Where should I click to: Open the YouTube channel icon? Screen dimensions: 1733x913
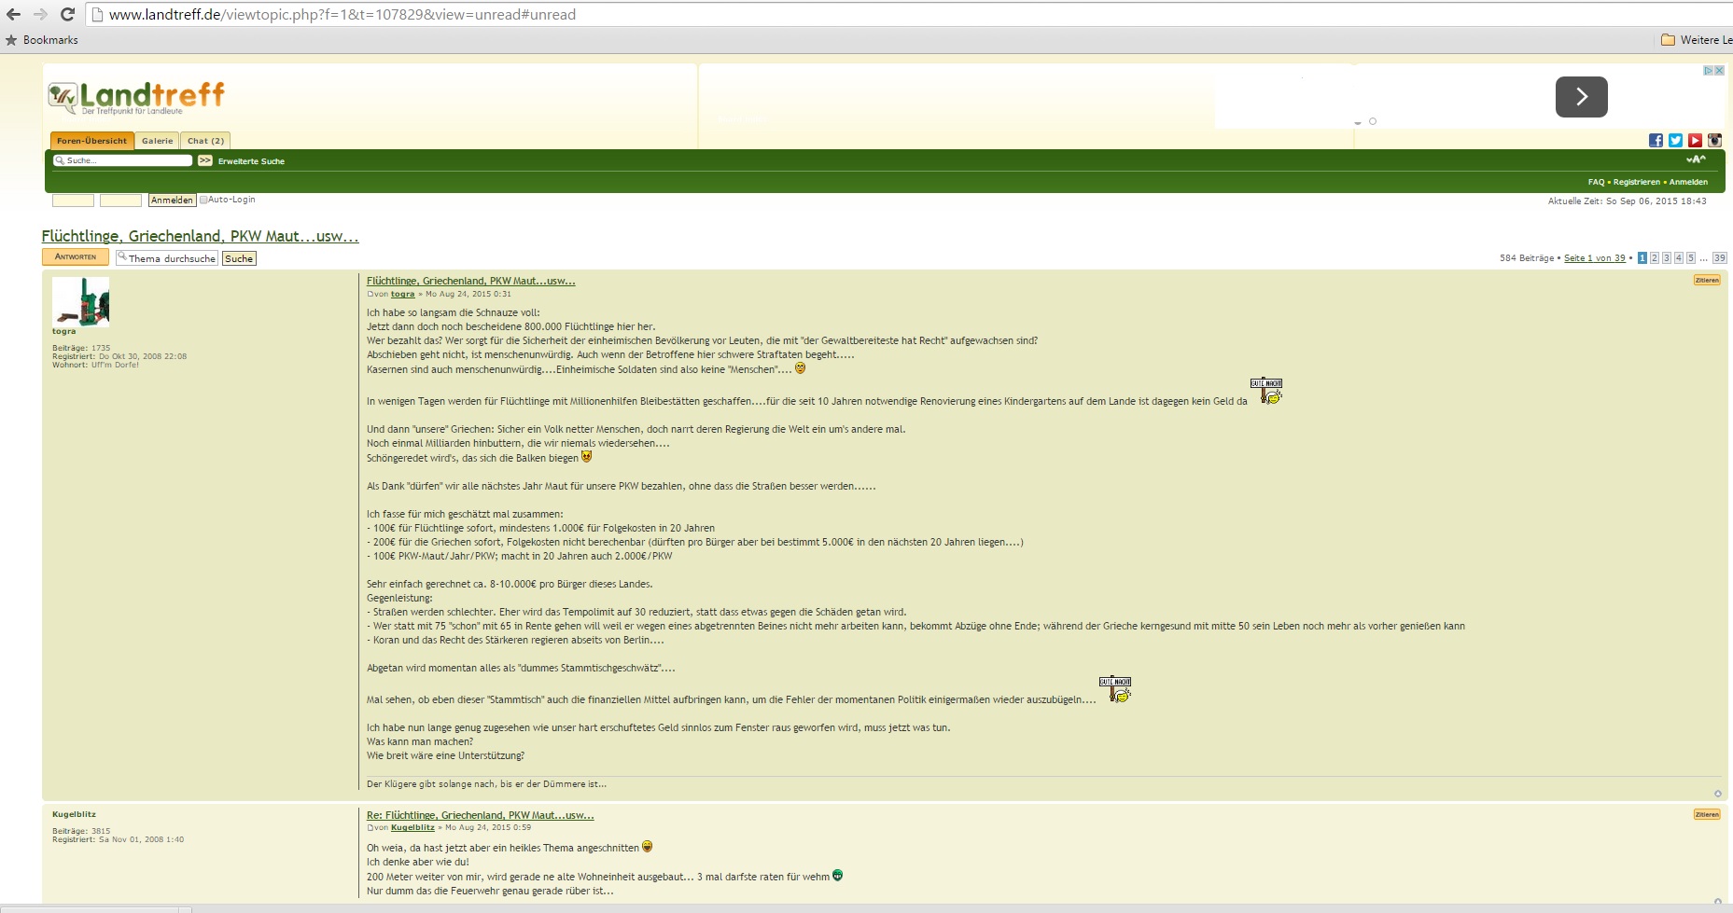(1695, 141)
